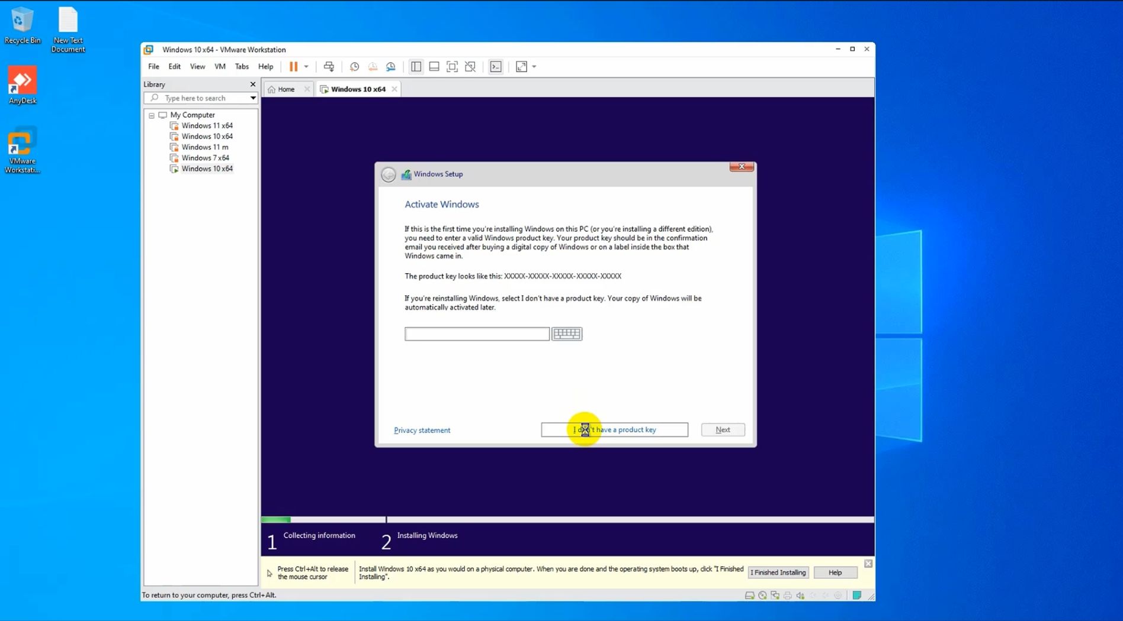
Task: Select the VMware Workstation desktop shortcut
Action: (22, 150)
